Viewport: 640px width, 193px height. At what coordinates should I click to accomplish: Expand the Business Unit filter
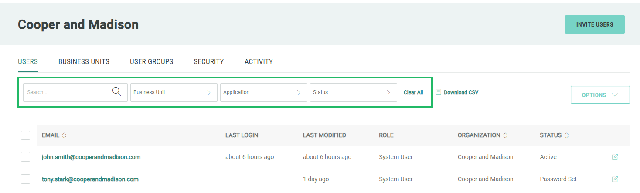pos(174,92)
